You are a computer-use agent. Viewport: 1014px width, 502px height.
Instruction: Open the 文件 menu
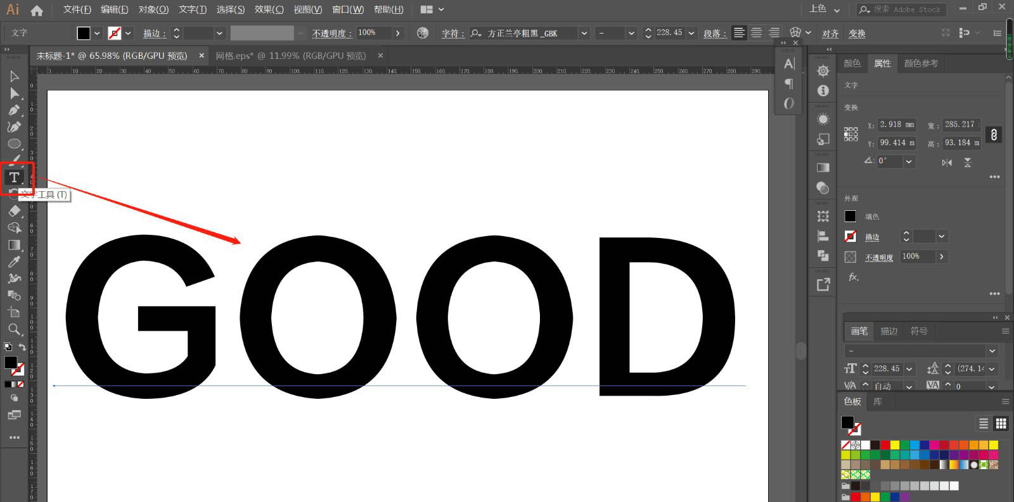[77, 9]
